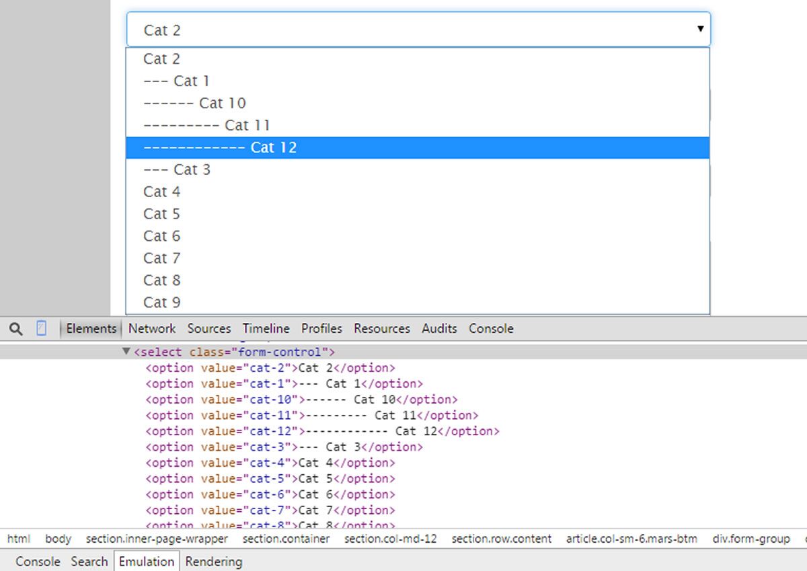Collapse the select element node in Elements panel

126,351
